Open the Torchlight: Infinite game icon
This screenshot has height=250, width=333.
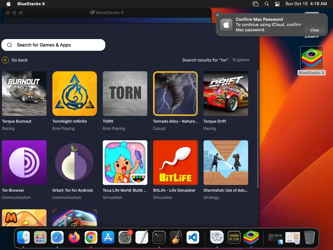pyautogui.click(x=74, y=93)
